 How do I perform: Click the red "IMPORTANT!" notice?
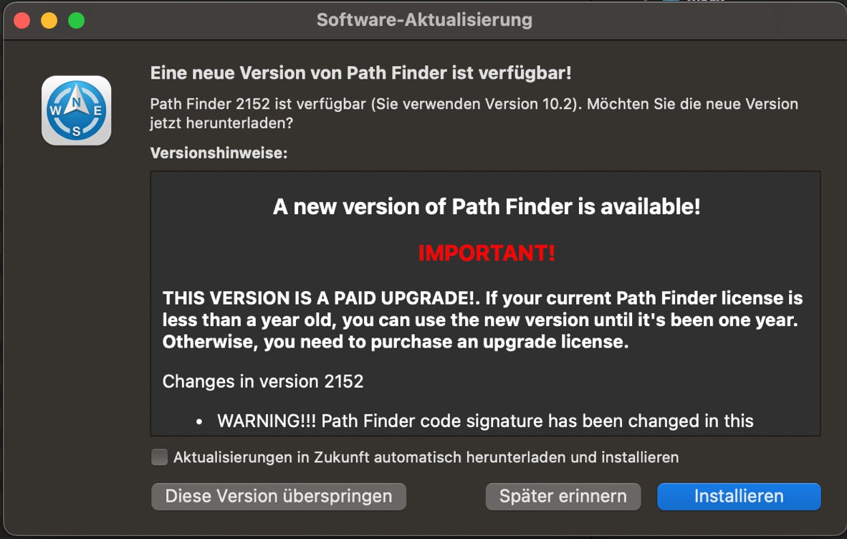(x=487, y=253)
